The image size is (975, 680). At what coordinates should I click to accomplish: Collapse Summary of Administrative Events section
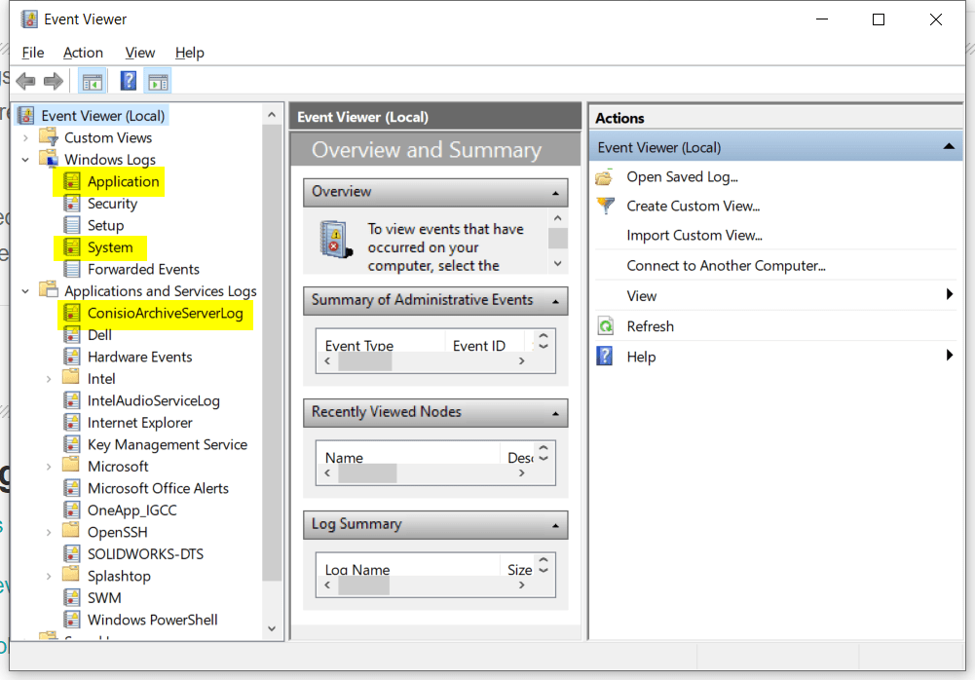click(555, 302)
